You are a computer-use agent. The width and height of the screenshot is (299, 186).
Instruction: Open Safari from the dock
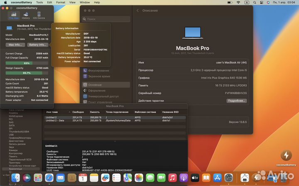click(x=49, y=178)
